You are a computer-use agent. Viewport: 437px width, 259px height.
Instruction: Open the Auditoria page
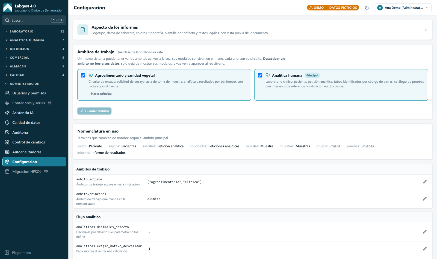34,132
